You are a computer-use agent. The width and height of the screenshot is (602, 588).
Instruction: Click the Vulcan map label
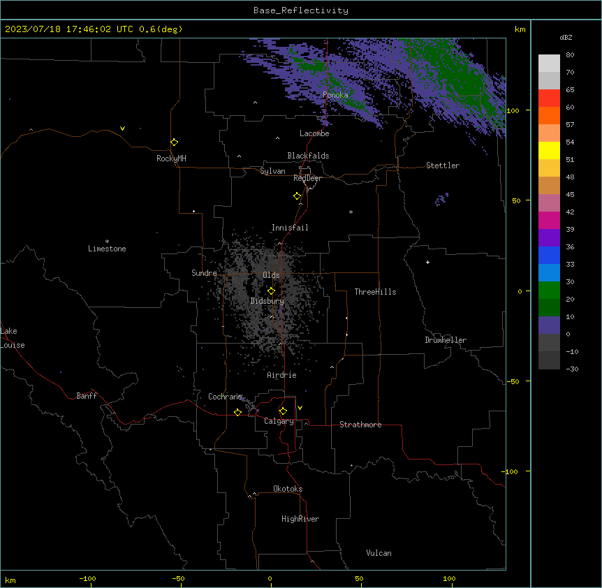tap(379, 553)
